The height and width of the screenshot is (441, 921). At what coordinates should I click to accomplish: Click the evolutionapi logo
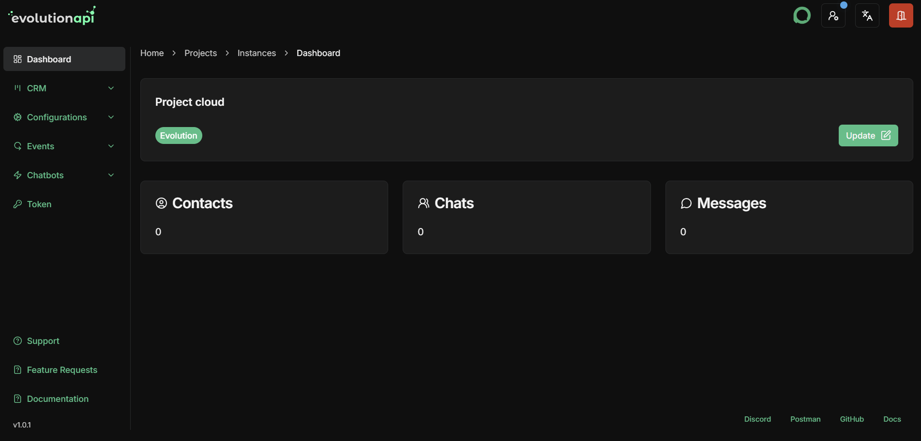[51, 15]
